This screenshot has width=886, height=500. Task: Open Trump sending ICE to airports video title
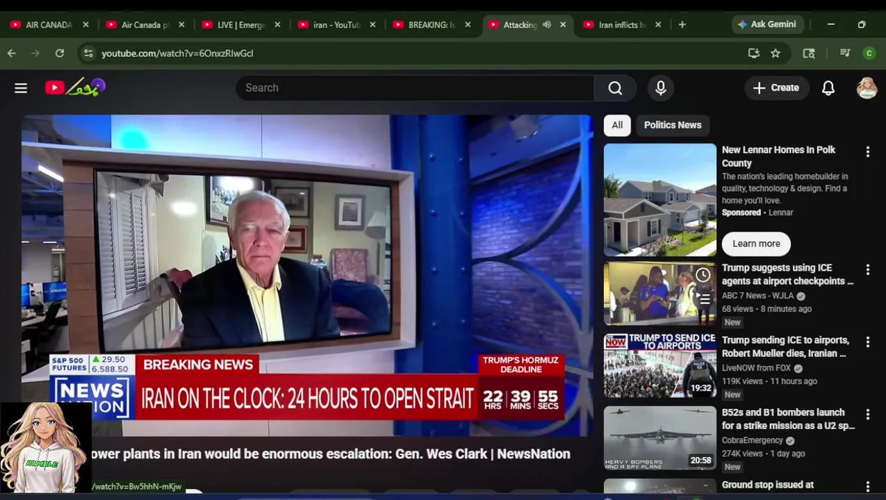(x=785, y=347)
